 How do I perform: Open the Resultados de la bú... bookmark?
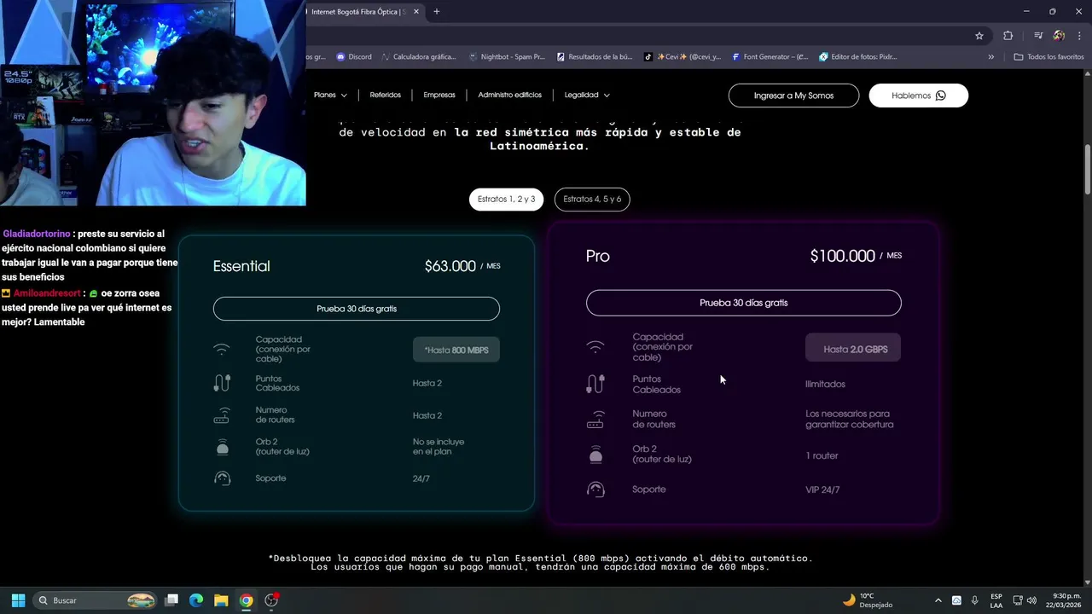pos(595,57)
